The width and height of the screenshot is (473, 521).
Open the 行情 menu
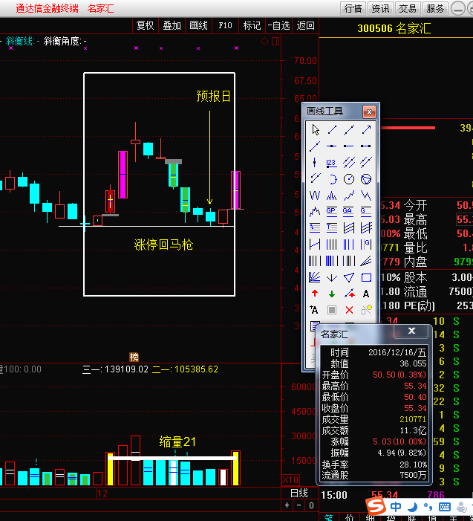pos(353,8)
